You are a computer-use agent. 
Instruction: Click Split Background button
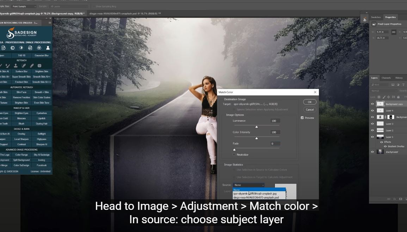point(21,160)
